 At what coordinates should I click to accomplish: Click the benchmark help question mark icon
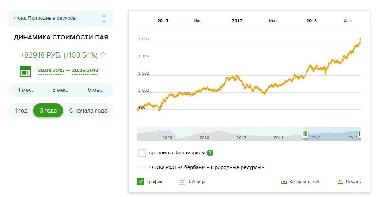(210, 153)
